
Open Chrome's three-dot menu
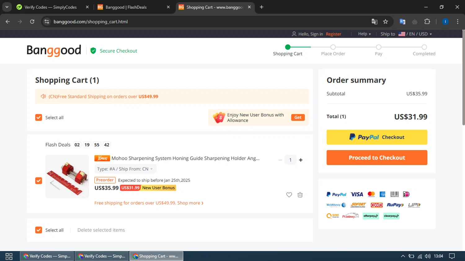[458, 21]
